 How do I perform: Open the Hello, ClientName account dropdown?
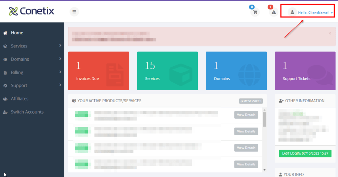click(x=315, y=13)
